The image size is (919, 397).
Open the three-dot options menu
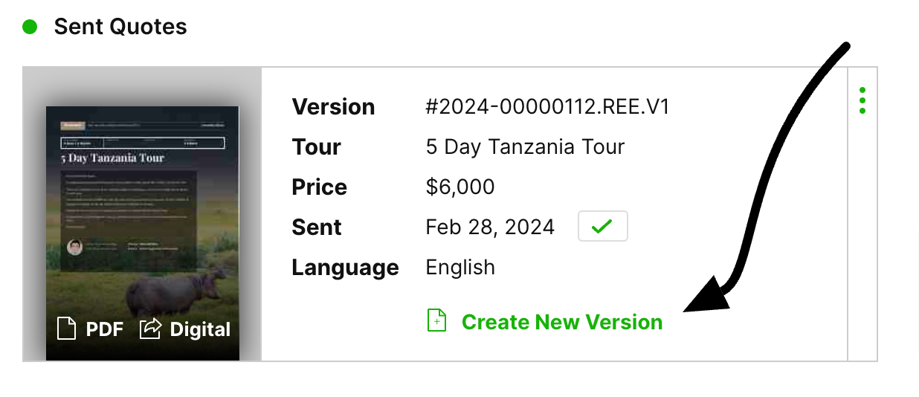[x=862, y=100]
